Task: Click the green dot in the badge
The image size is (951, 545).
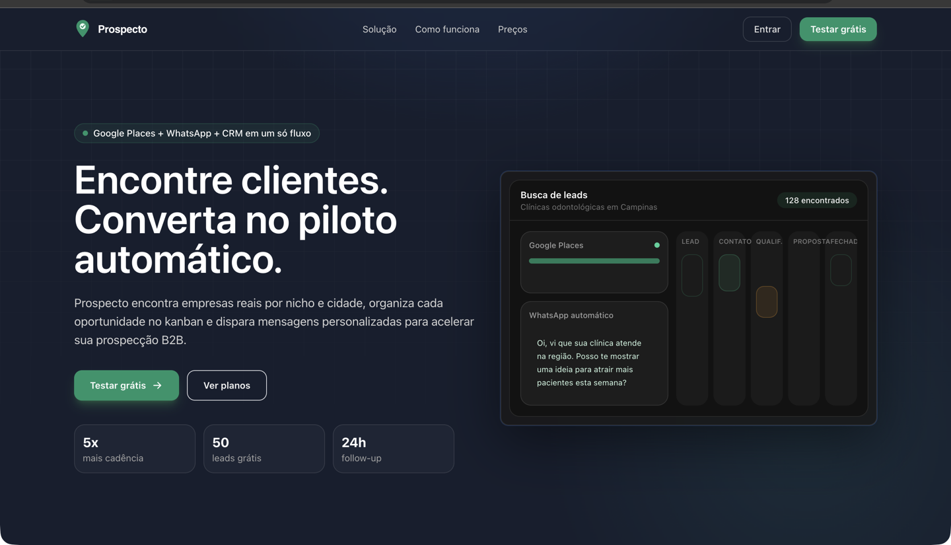Action: pyautogui.click(x=85, y=133)
